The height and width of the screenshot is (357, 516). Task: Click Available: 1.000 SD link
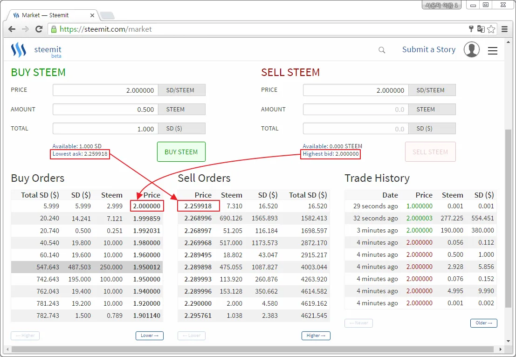(77, 146)
